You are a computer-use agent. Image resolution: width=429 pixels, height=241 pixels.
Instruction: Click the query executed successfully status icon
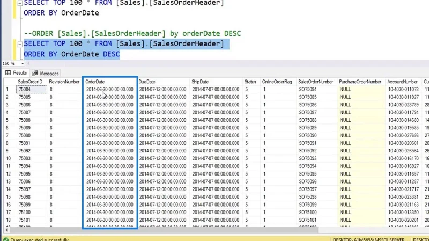pos(6,239)
